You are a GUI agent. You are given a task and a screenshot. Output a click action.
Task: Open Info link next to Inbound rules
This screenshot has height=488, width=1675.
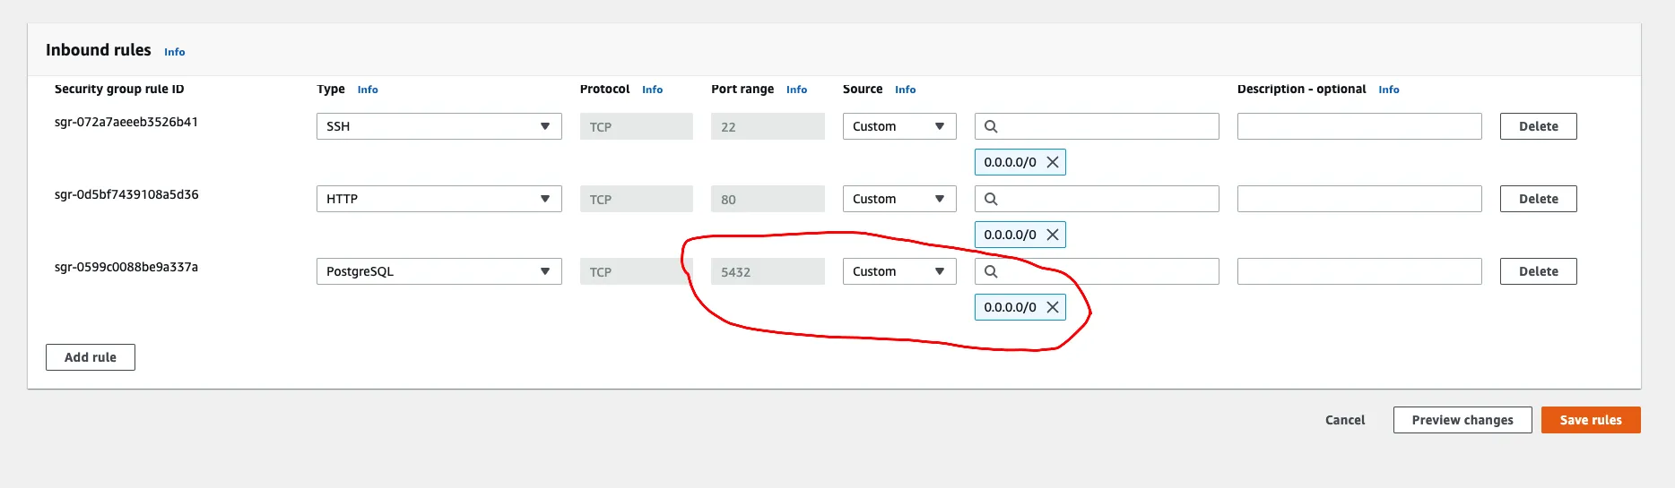[175, 52]
